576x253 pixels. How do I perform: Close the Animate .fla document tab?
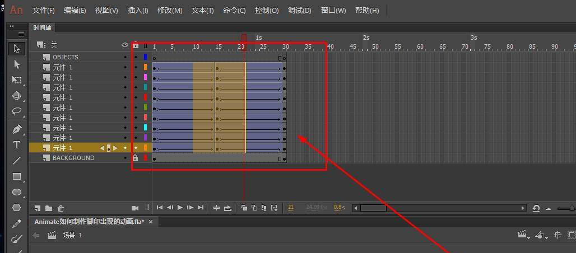(x=150, y=222)
